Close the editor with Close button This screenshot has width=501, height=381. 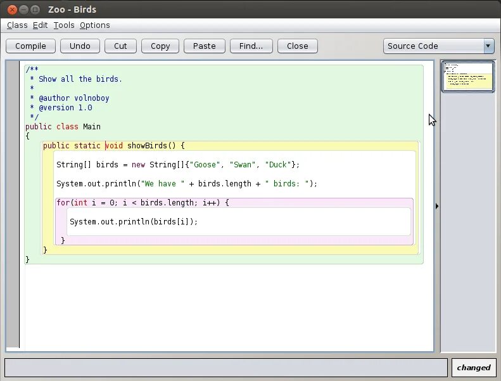point(298,46)
